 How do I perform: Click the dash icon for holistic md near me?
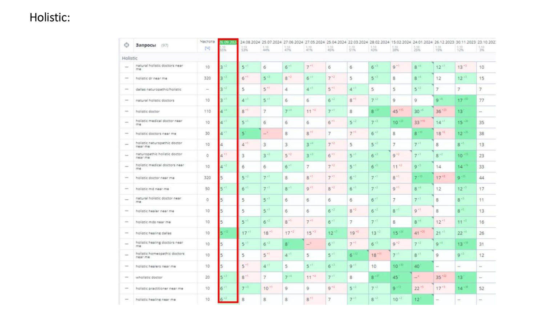pyautogui.click(x=126, y=189)
